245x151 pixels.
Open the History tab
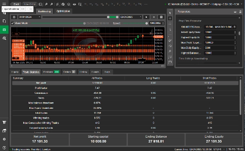pyautogui.click(x=83, y=72)
